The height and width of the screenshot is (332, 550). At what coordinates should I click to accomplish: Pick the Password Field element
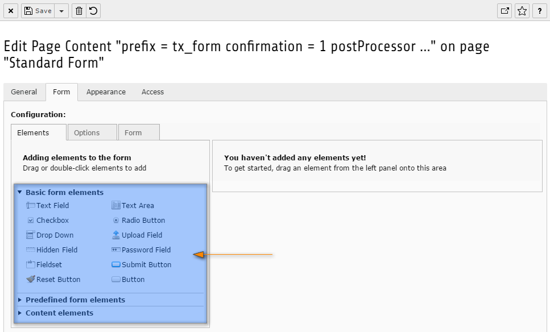point(141,250)
